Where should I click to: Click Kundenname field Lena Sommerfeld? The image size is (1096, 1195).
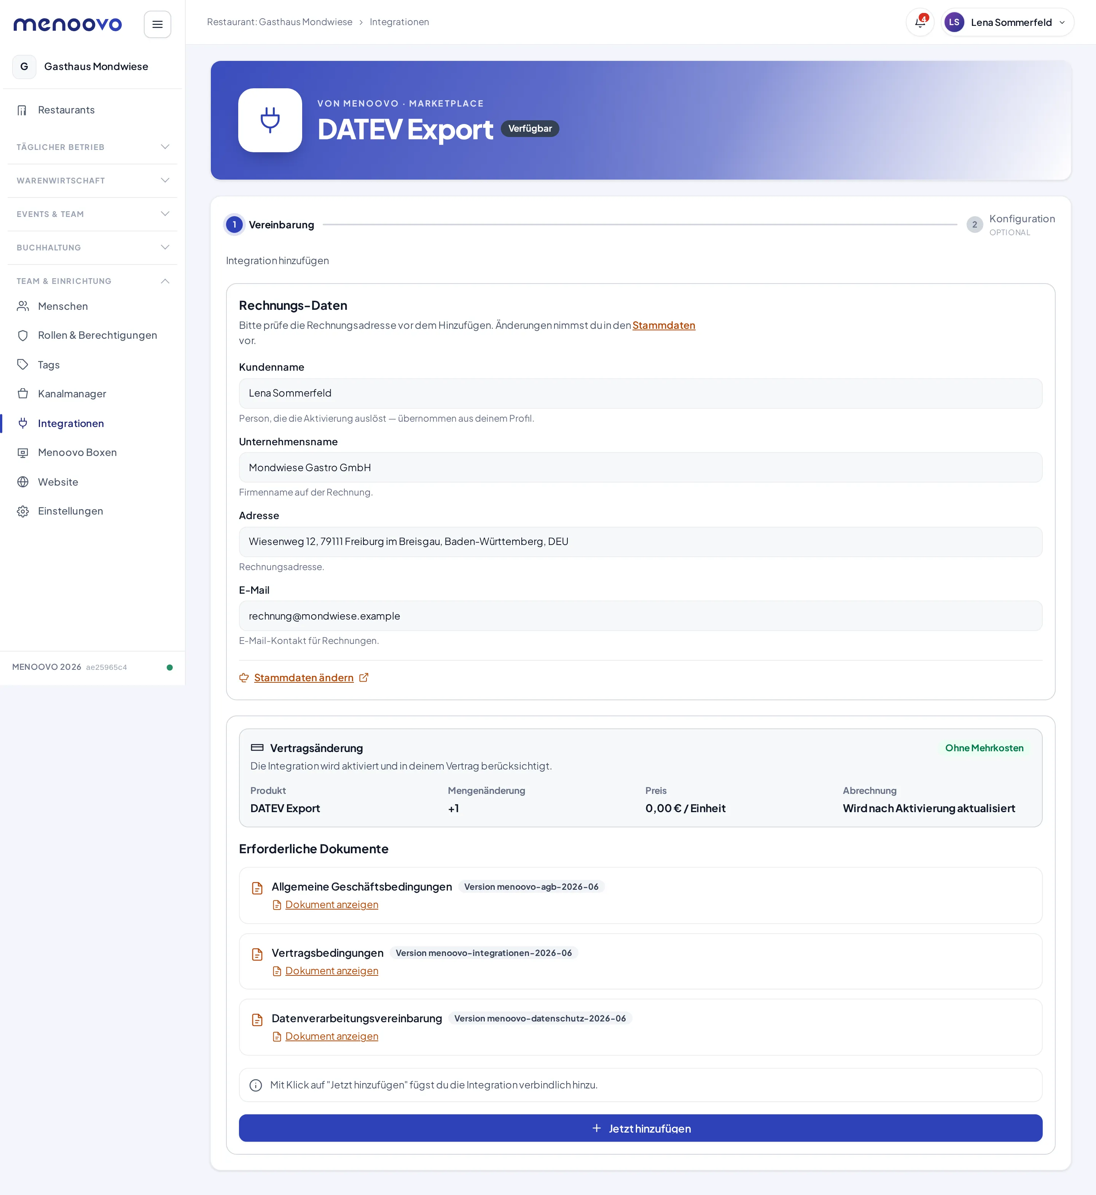tap(640, 393)
